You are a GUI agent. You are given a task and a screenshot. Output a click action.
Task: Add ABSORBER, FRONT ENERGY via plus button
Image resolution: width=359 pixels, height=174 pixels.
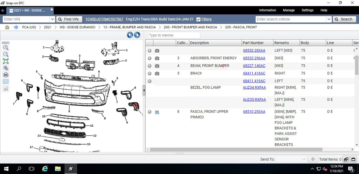[x=149, y=58]
